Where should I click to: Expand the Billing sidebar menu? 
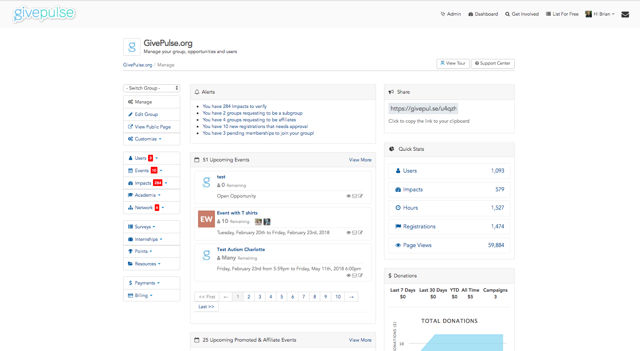152,295
